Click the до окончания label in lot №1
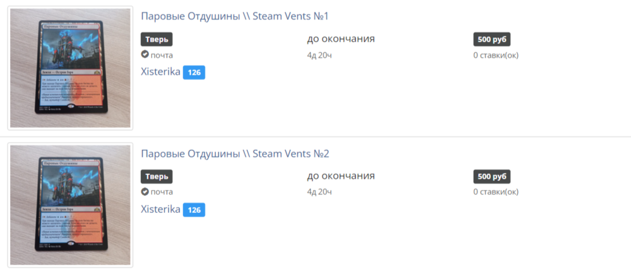This screenshot has height=272, width=631. click(341, 39)
